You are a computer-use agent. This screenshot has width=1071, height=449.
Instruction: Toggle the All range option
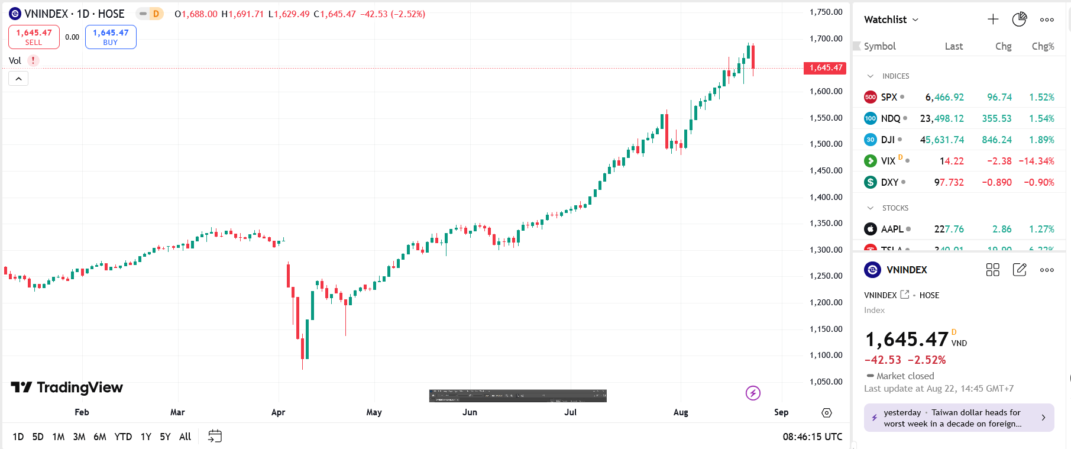185,436
